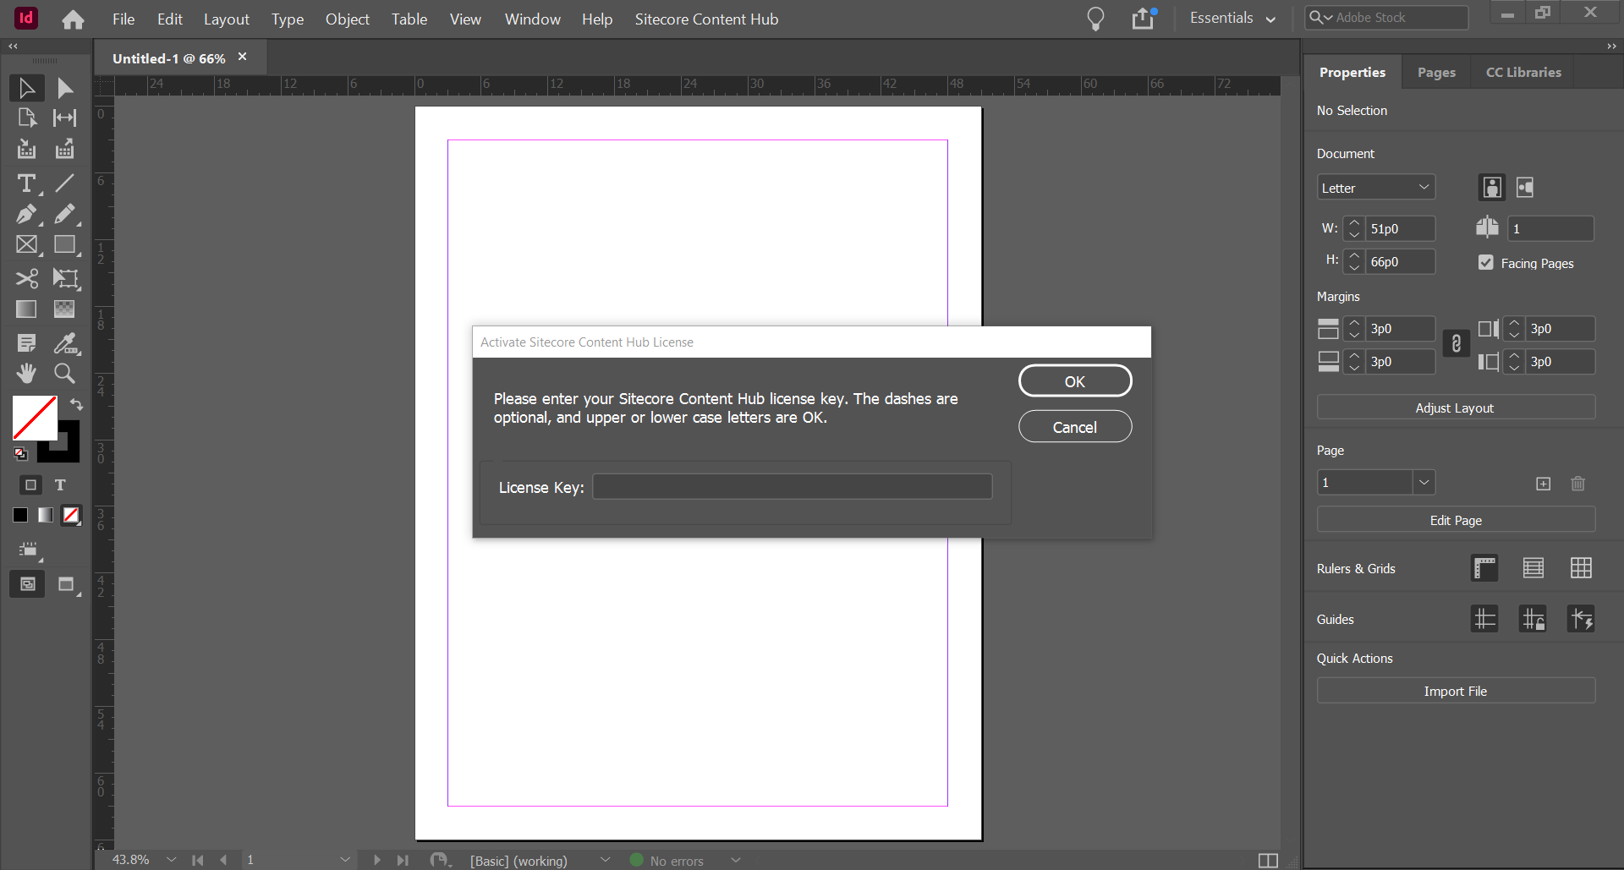This screenshot has width=1624, height=870.
Task: Open the Essentials workspace dropdown
Action: (x=1232, y=19)
